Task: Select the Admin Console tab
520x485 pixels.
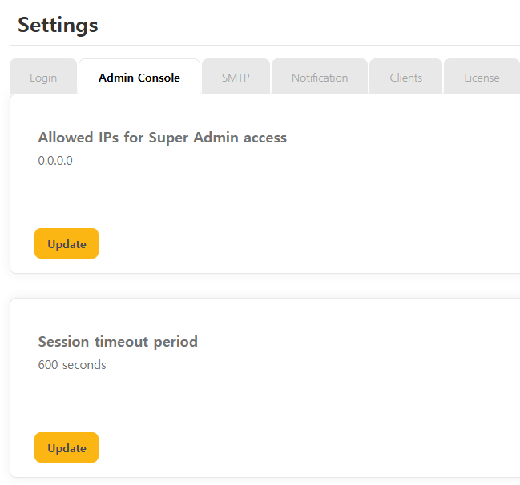Action: coord(139,77)
